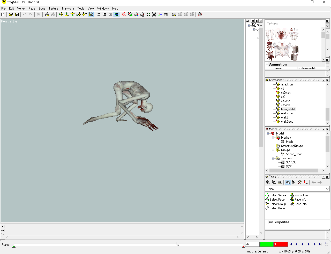Toggle the XYZ axis display icon

tap(160, 14)
